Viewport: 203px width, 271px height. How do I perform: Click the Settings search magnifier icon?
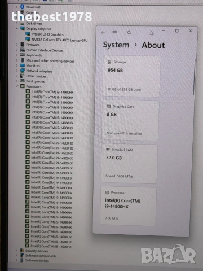pos(129,33)
